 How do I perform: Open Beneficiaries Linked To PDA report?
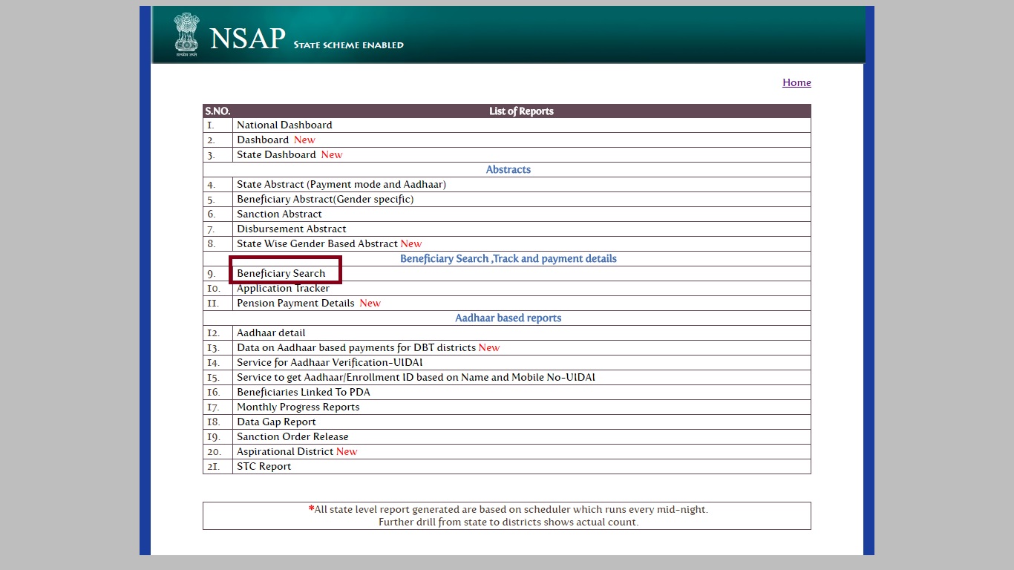click(304, 392)
